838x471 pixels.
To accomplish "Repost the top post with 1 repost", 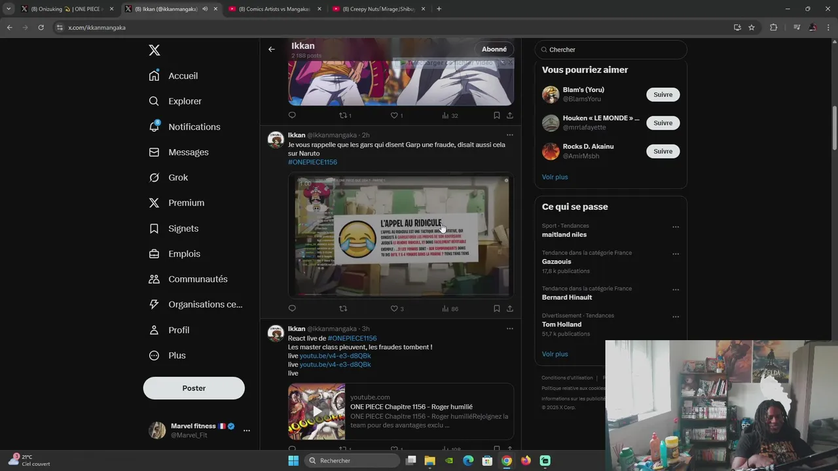I will pyautogui.click(x=345, y=115).
